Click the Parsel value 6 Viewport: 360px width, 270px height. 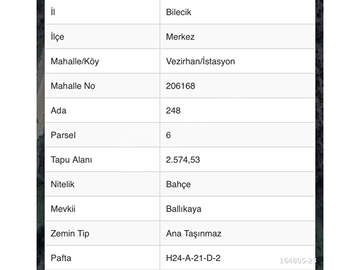168,135
